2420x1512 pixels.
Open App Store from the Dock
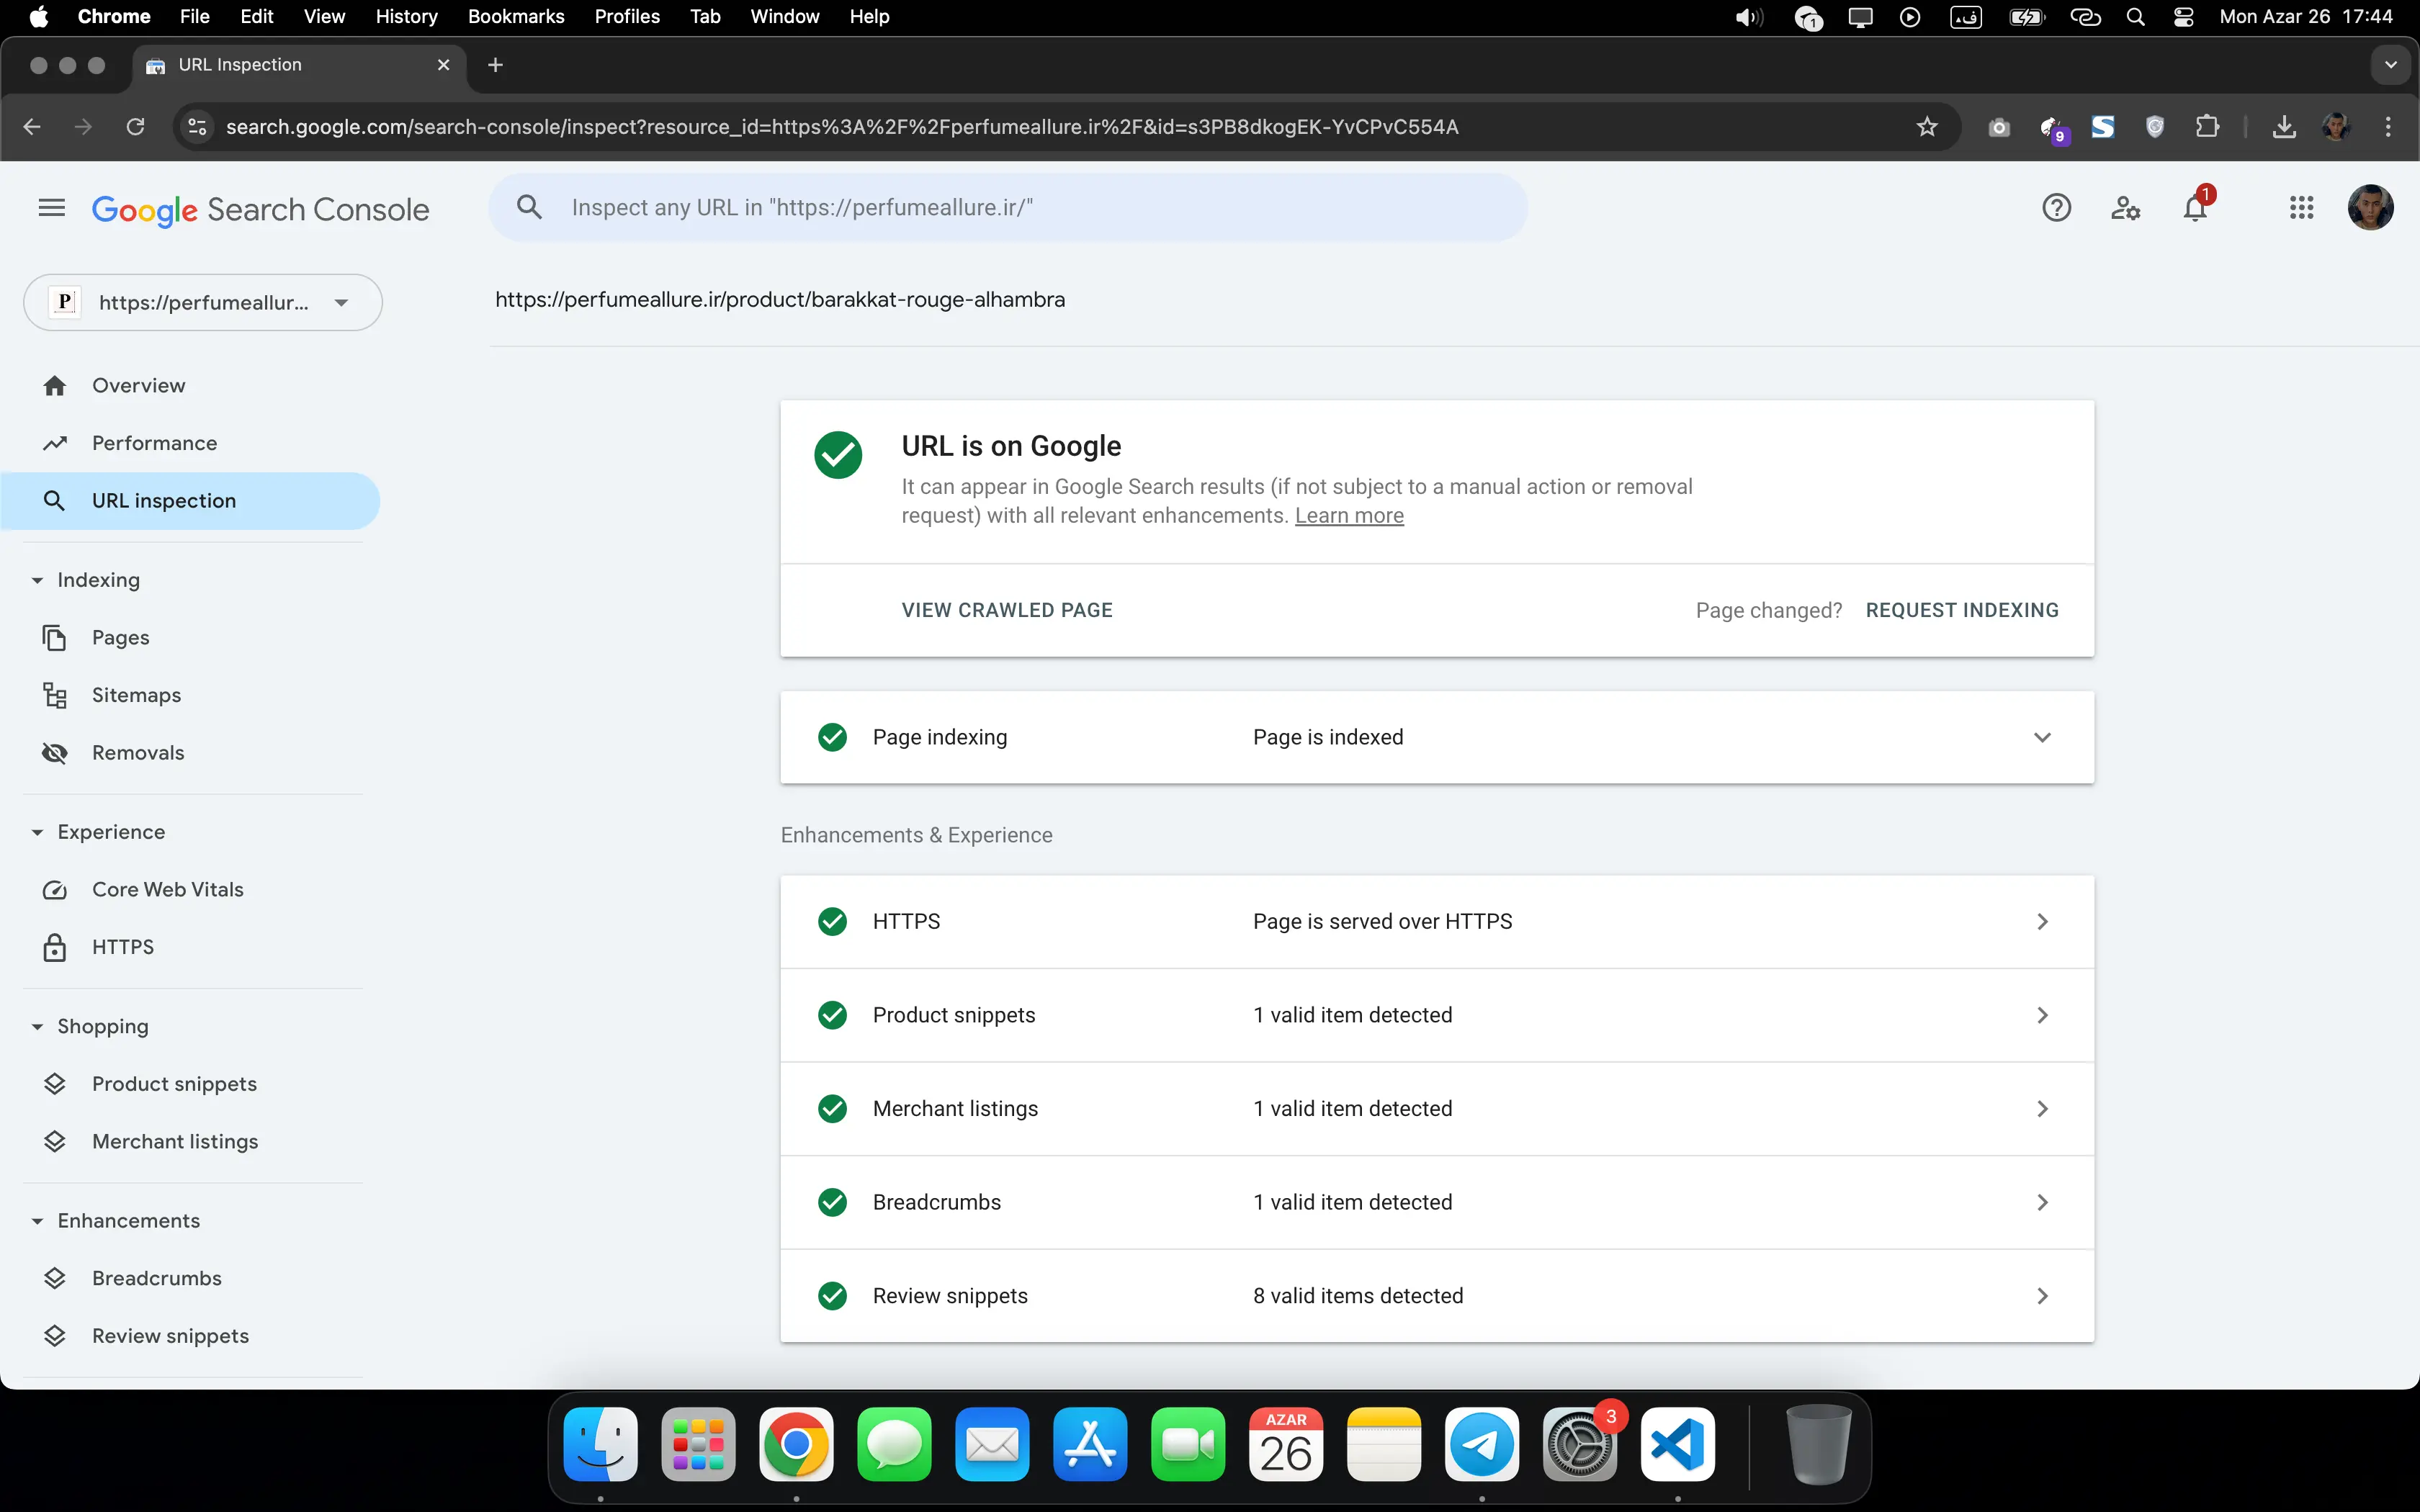1090,1445
